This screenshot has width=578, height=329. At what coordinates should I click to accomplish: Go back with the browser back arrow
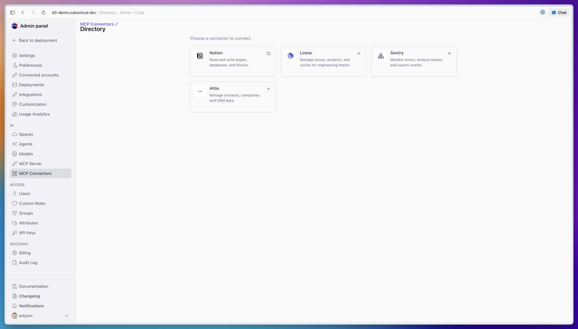pyautogui.click(x=23, y=13)
